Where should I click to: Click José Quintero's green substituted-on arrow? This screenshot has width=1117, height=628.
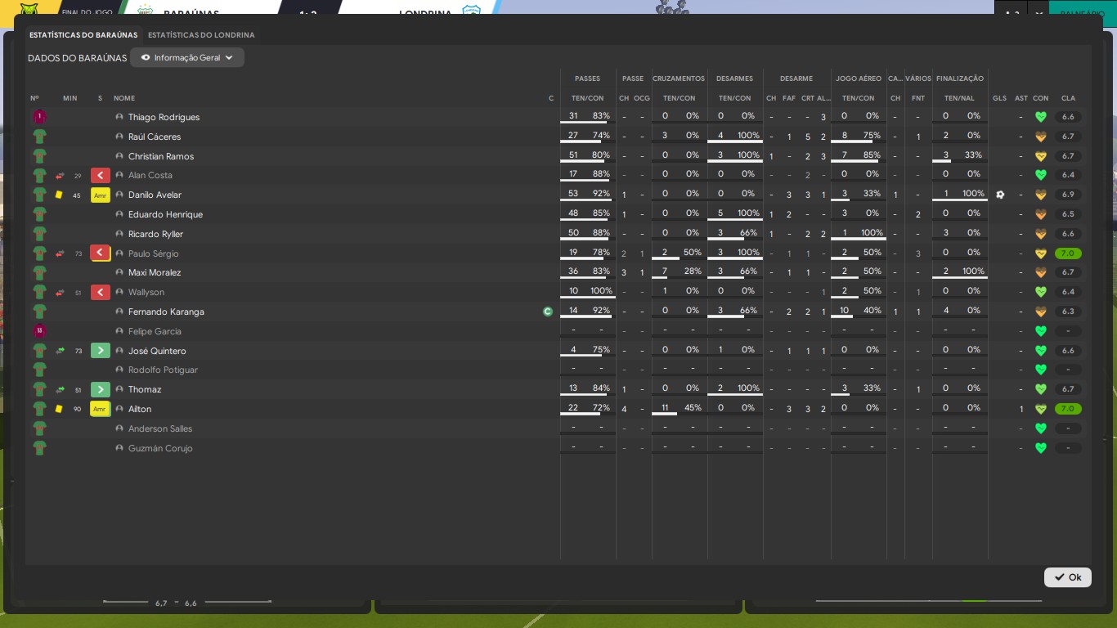(100, 351)
